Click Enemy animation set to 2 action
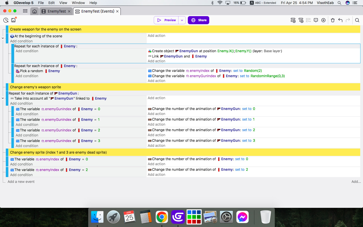The image size is (363, 227). tap(198, 169)
